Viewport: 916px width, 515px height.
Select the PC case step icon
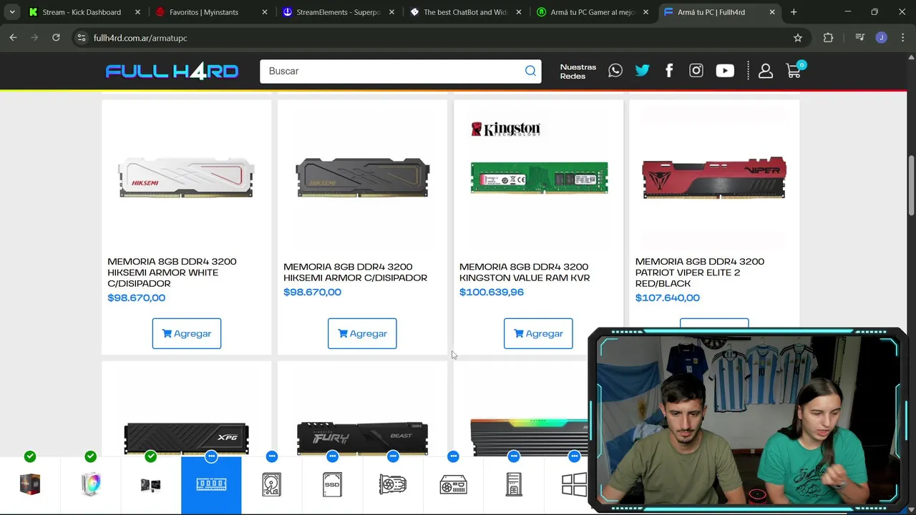pos(514,484)
